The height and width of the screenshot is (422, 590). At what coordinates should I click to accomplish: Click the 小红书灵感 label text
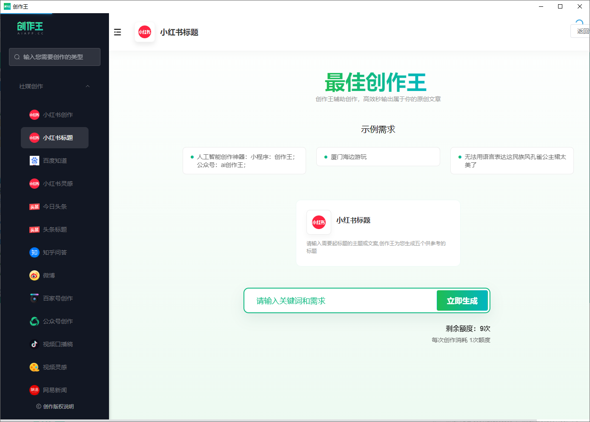[x=58, y=184]
